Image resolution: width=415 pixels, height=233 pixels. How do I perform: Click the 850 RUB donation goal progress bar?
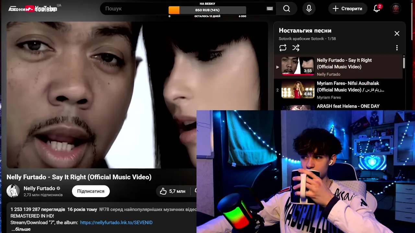[207, 10]
